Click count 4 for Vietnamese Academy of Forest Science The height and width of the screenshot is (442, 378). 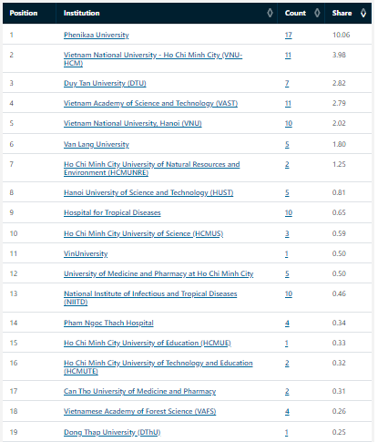coord(287,411)
